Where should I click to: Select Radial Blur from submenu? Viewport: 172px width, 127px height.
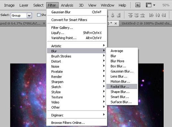pos(122,87)
